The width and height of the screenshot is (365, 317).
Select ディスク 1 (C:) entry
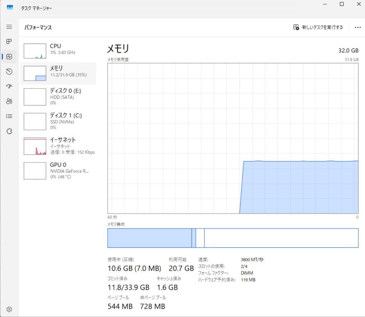click(x=58, y=122)
